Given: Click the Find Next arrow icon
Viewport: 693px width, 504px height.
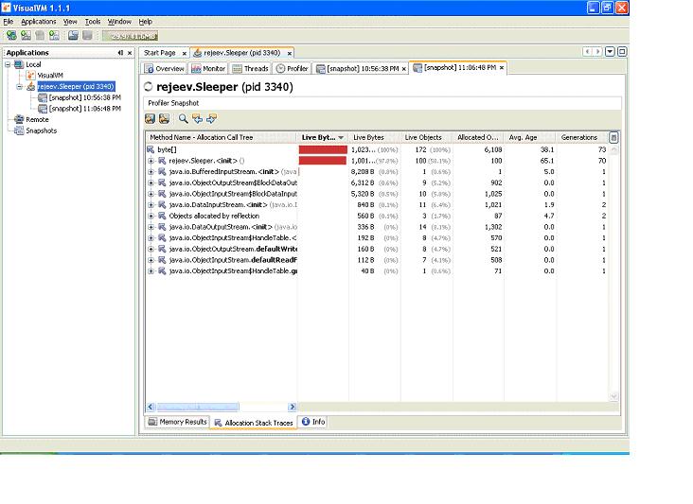Looking at the screenshot, I should [211, 118].
